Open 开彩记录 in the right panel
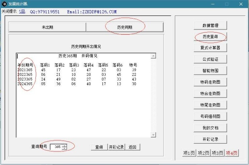 coord(210,139)
